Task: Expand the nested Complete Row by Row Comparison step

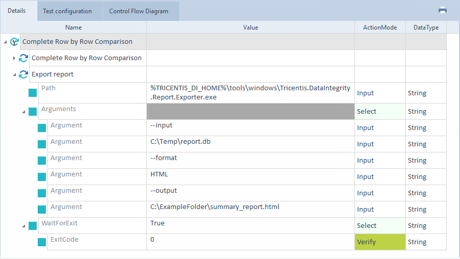Action: [14, 58]
